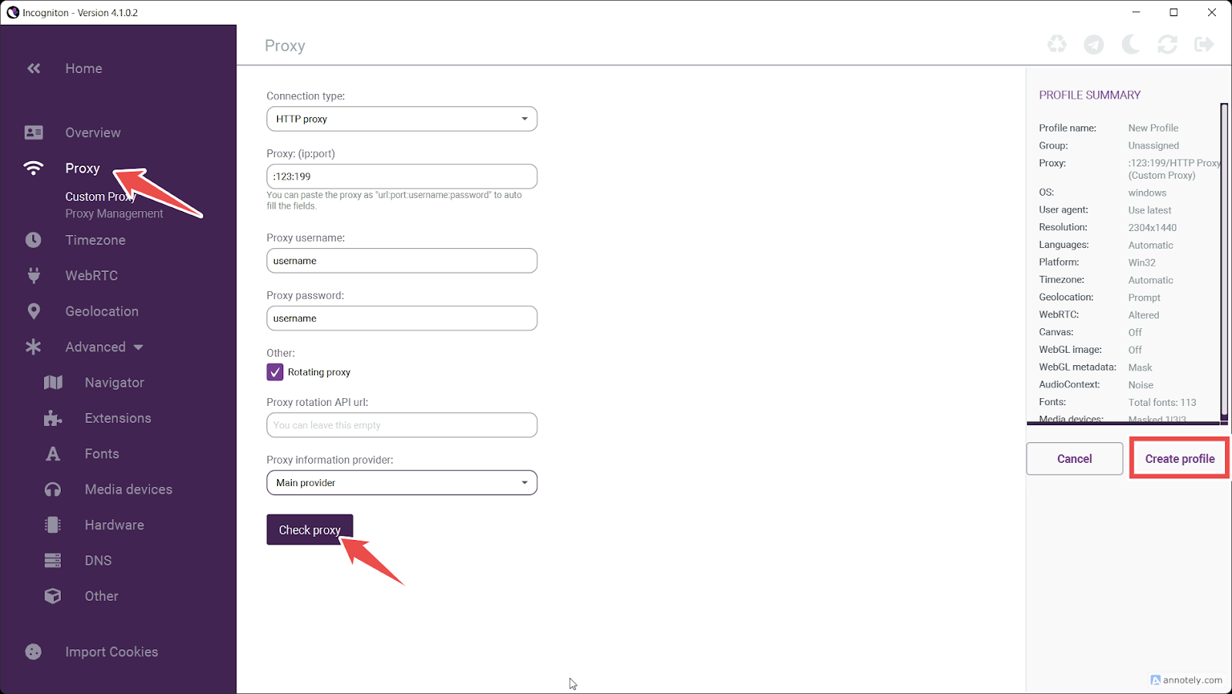Open Extensions settings
Screen dimensions: 1232x694
click(x=118, y=418)
